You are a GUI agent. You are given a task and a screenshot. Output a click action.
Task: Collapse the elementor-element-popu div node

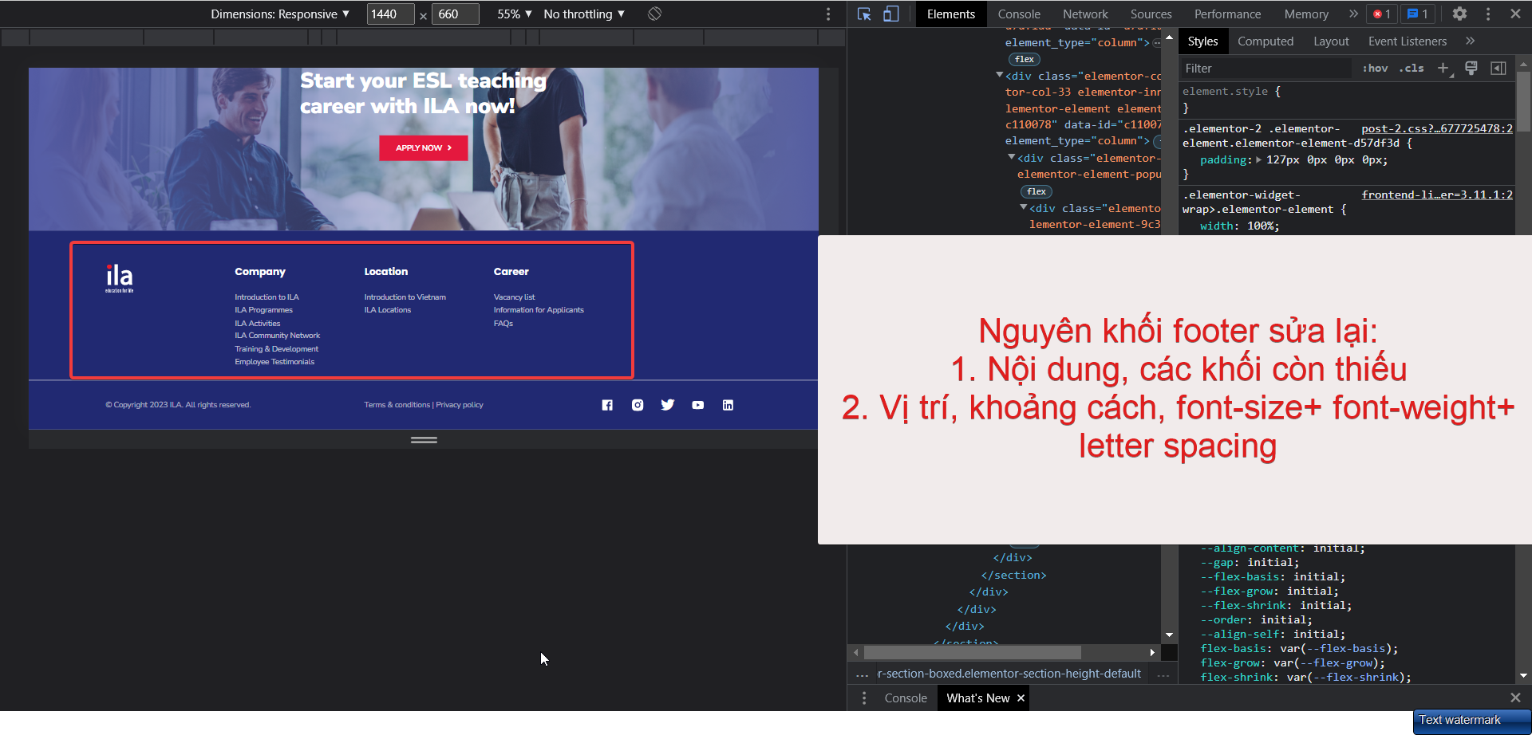tap(1011, 158)
